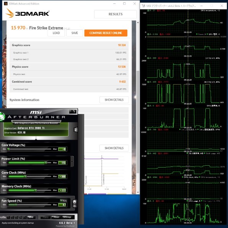Open the Afterburner info panel via the i button

click(75, 129)
